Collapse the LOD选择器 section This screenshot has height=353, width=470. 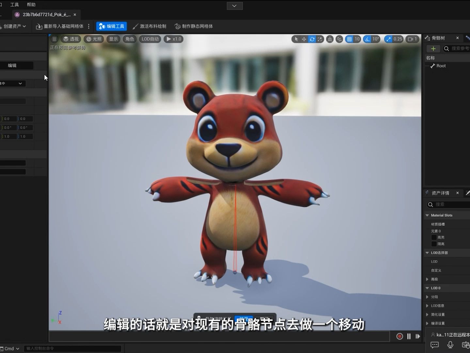pyautogui.click(x=427, y=253)
